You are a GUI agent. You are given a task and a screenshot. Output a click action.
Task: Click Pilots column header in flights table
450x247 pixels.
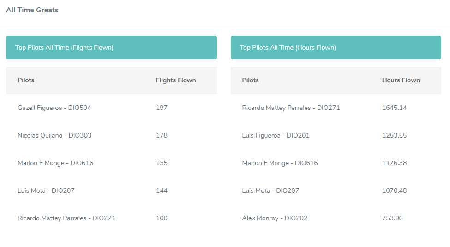coord(26,80)
